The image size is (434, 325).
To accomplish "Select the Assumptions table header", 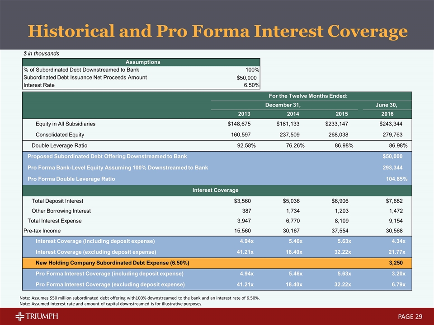I will (x=142, y=62).
